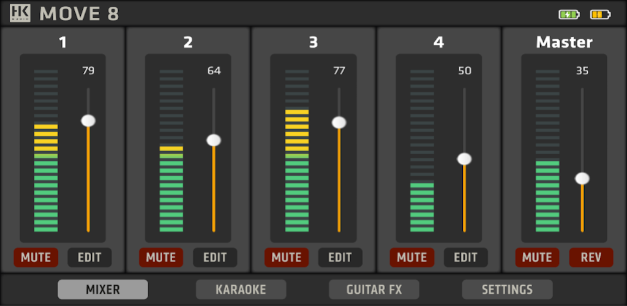The image size is (627, 306).
Task: Toggle the Master REV button
Action: [591, 258]
